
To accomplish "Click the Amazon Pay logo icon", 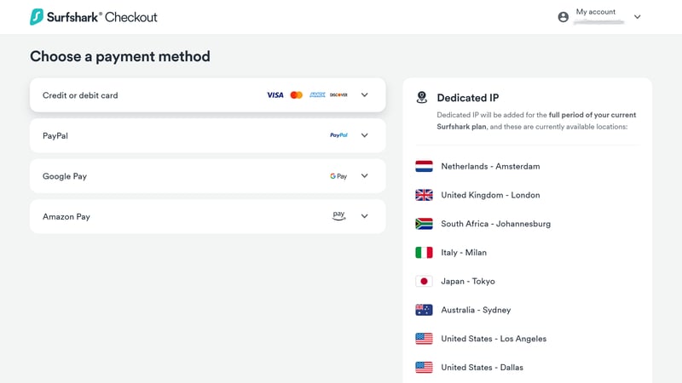I will click(338, 216).
